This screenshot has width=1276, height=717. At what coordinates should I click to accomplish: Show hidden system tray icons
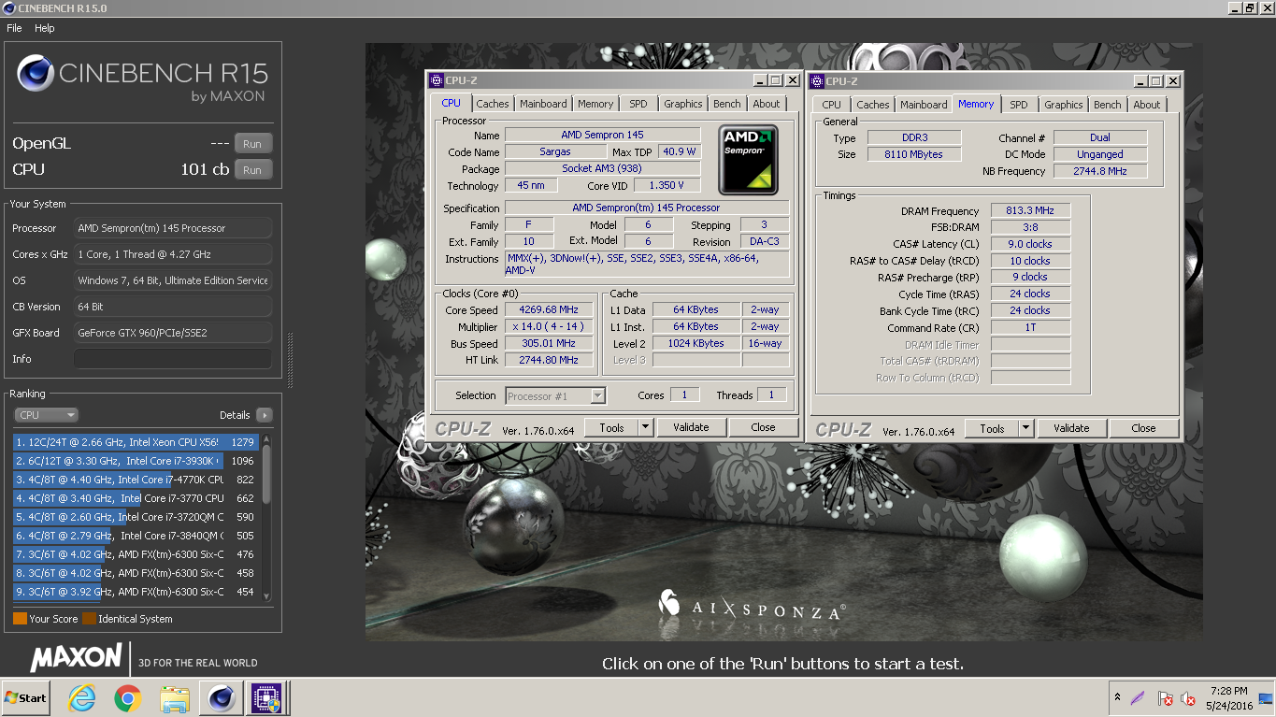click(x=1117, y=697)
